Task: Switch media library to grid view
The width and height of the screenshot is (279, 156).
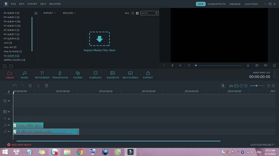Action: pyautogui.click(x=137, y=13)
